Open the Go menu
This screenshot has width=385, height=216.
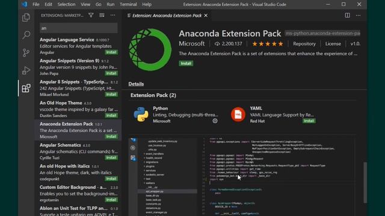coord(98,4)
